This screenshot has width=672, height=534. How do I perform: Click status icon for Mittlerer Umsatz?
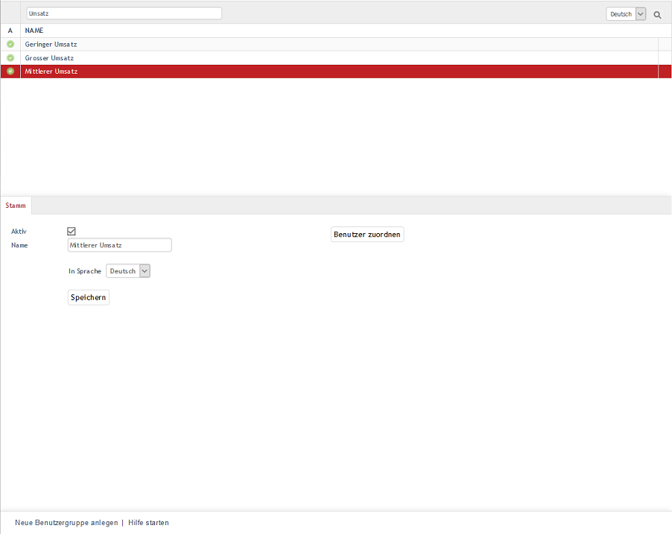pos(10,71)
